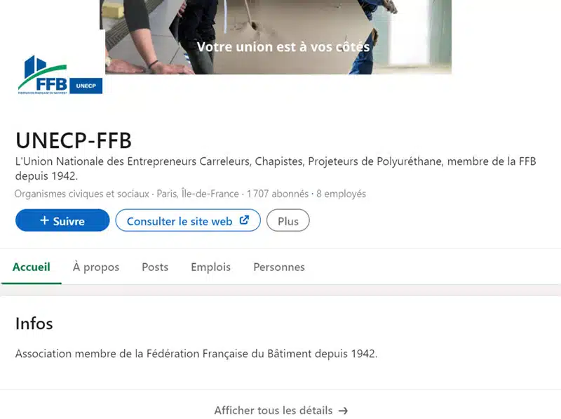Click the Afficher tous les détails link
This screenshot has width=561, height=419.
281,411
